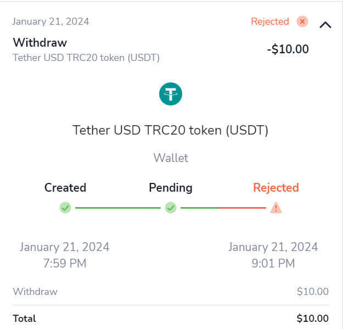Click the Pending step green checkmark
This screenshot has width=343, height=329.
coord(171,208)
